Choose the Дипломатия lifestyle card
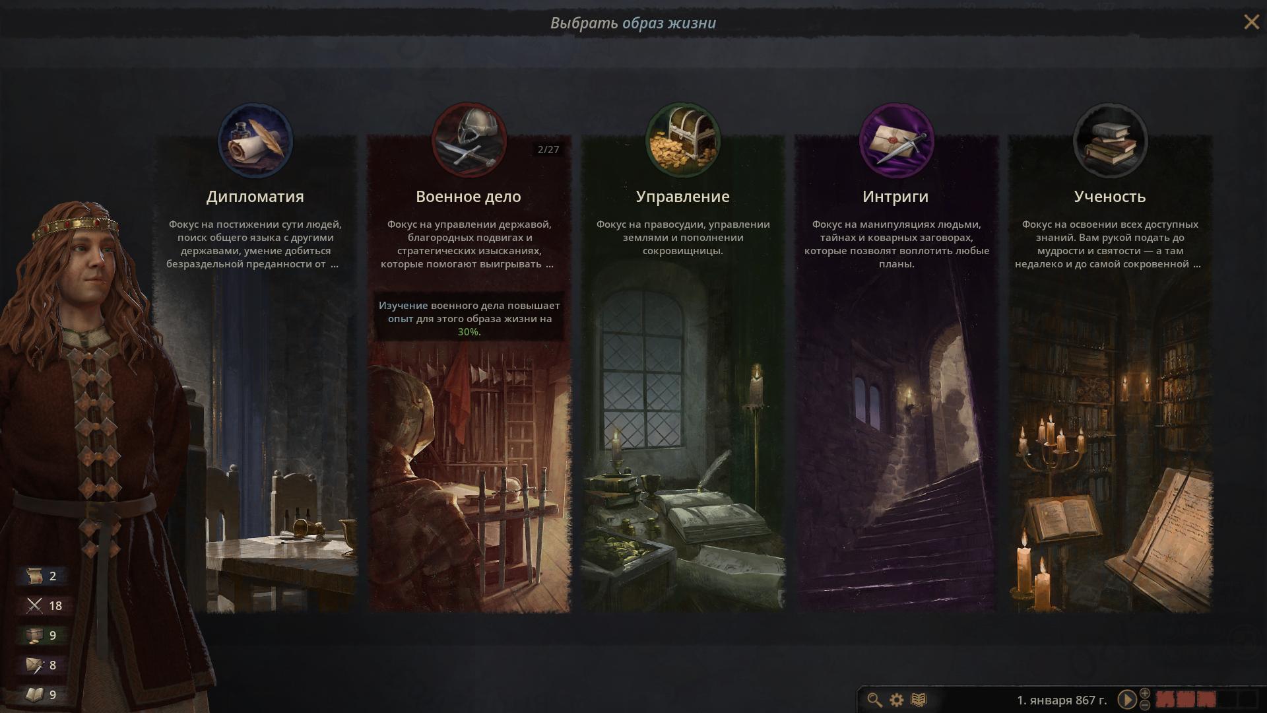 255,374
